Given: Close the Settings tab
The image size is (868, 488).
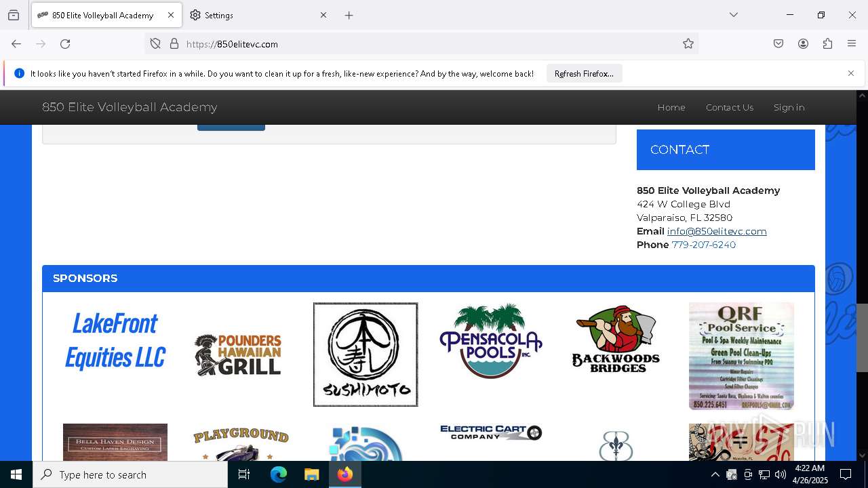Looking at the screenshot, I should click(323, 15).
